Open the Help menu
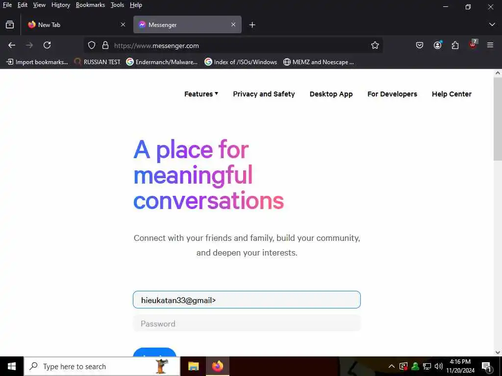 point(136,5)
